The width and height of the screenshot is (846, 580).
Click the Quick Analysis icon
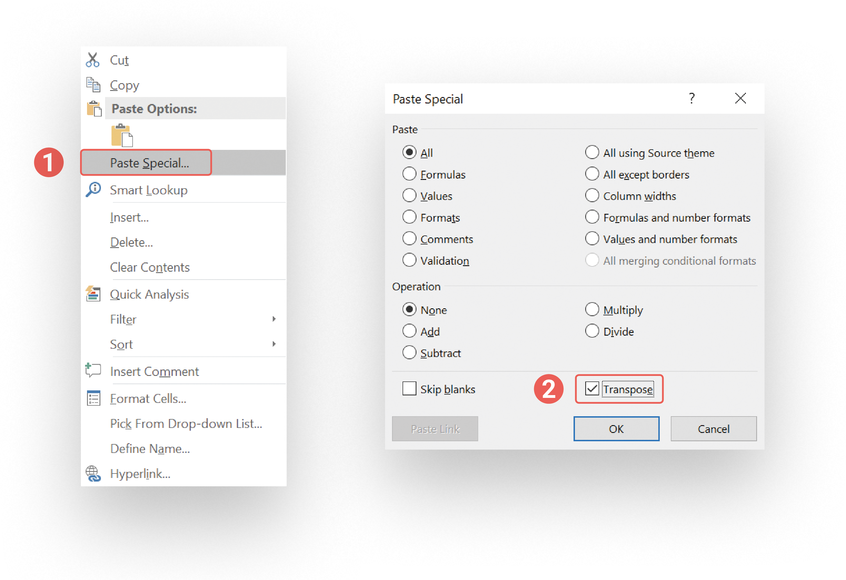click(x=93, y=294)
